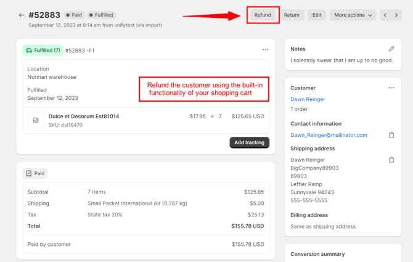Open the Dulce et Decorum Est81014 product

(84, 117)
